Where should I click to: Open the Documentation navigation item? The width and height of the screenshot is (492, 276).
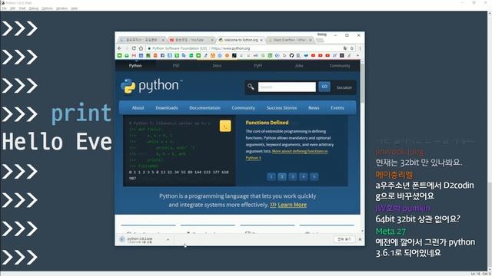coord(204,107)
